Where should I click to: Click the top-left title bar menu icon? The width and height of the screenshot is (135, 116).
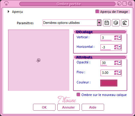[6, 4]
